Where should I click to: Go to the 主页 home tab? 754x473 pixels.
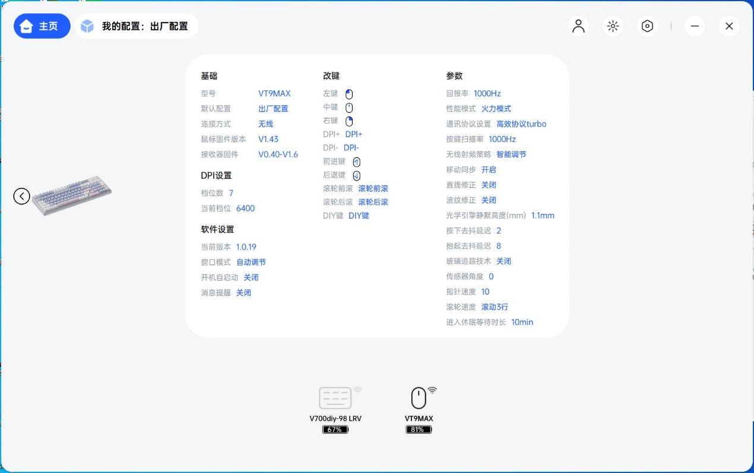42,26
